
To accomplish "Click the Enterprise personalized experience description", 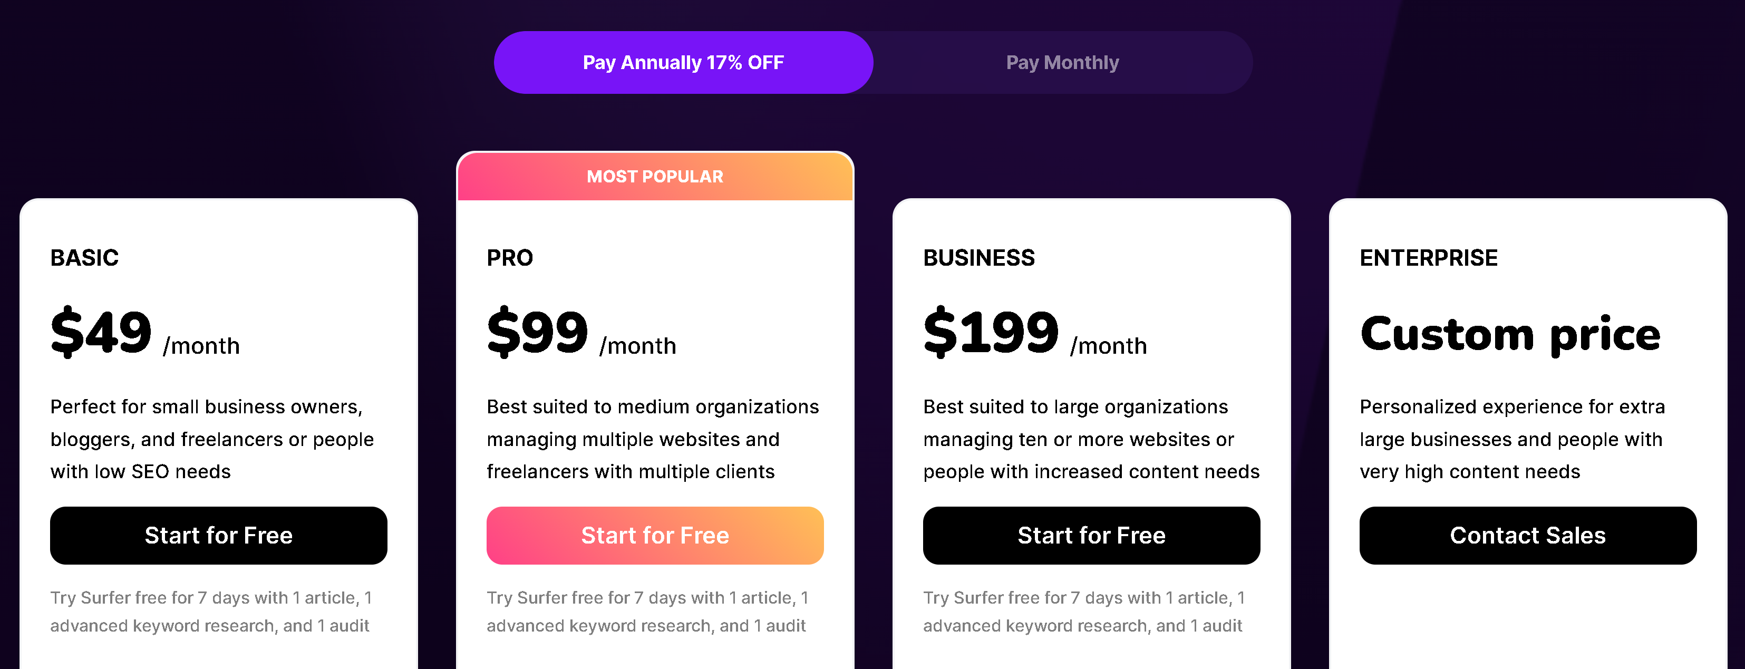I will 1512,439.
